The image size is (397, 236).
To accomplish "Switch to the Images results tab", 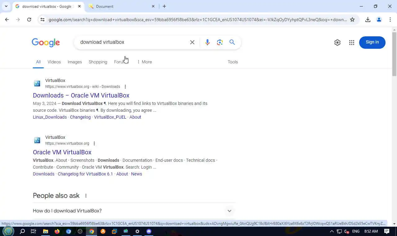I will (75, 62).
